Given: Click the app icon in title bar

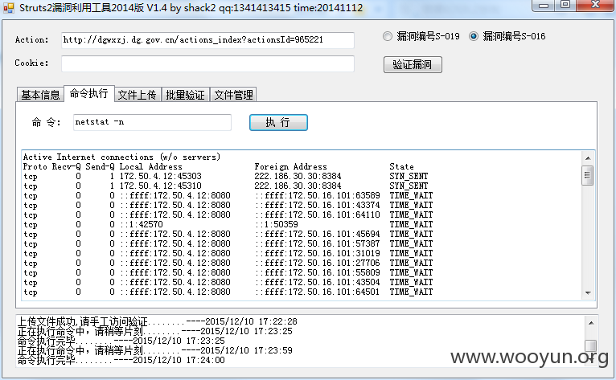Looking at the screenshot, I should (9, 8).
